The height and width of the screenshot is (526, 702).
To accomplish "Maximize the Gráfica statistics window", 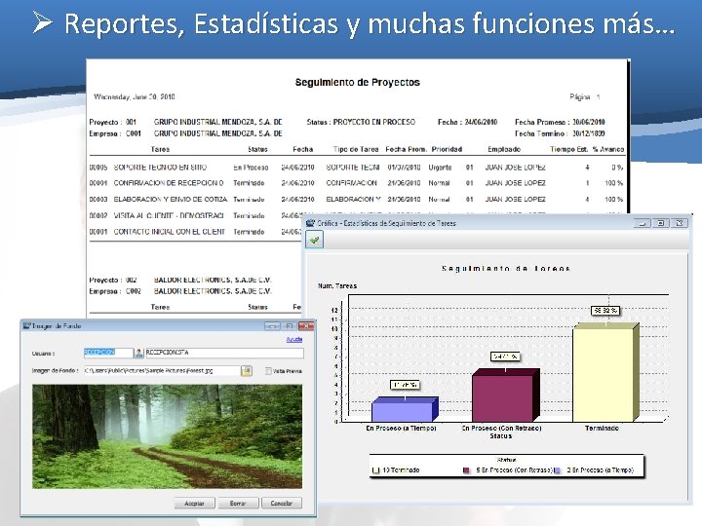I will coord(661,223).
